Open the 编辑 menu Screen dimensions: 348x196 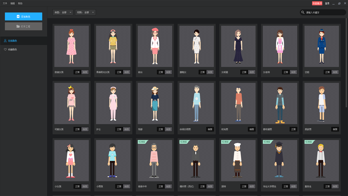13,4
